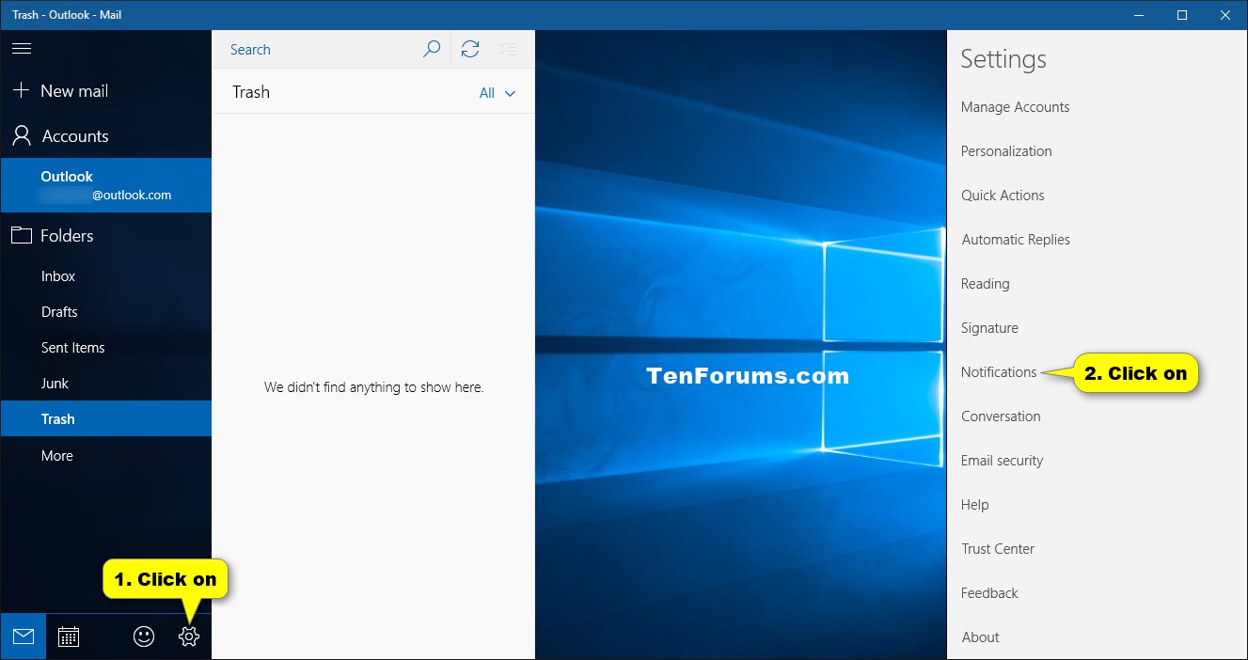Open the hamburger navigation menu
Viewport: 1248px width, 660px height.
(22, 49)
